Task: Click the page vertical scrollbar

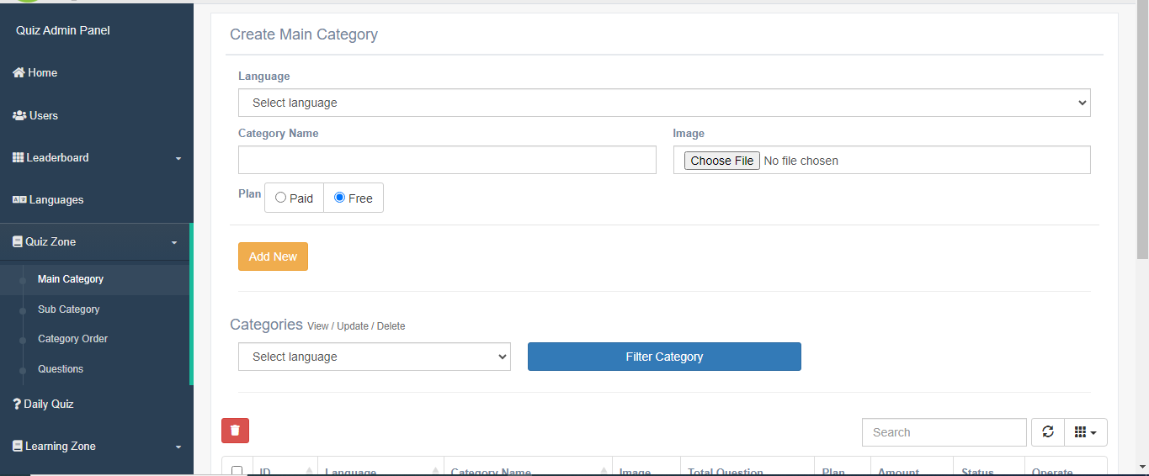Action: coord(1141,126)
